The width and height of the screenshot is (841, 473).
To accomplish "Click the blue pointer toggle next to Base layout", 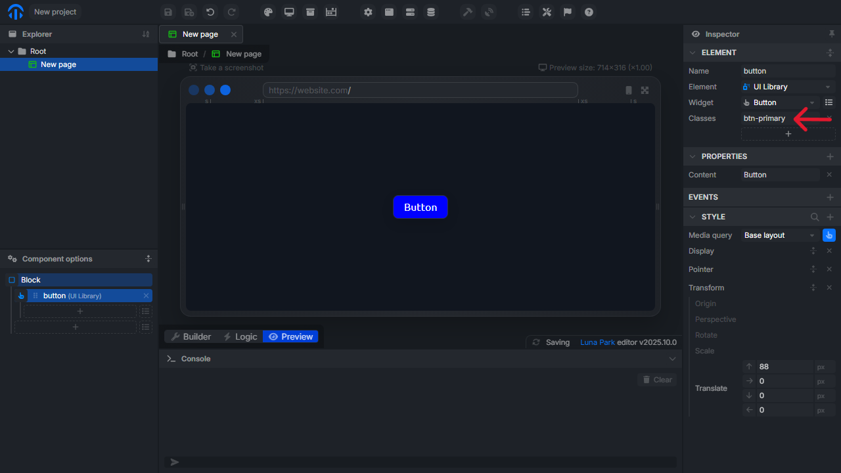I will pyautogui.click(x=829, y=235).
